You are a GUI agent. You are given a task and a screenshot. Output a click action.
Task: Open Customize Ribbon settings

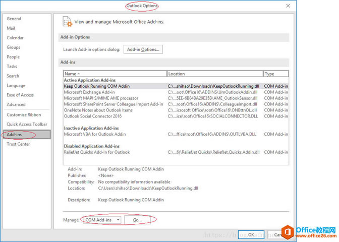click(x=24, y=115)
